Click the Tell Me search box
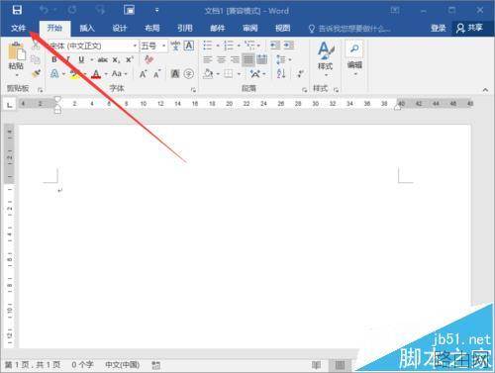The width and height of the screenshot is (495, 373). [x=349, y=29]
